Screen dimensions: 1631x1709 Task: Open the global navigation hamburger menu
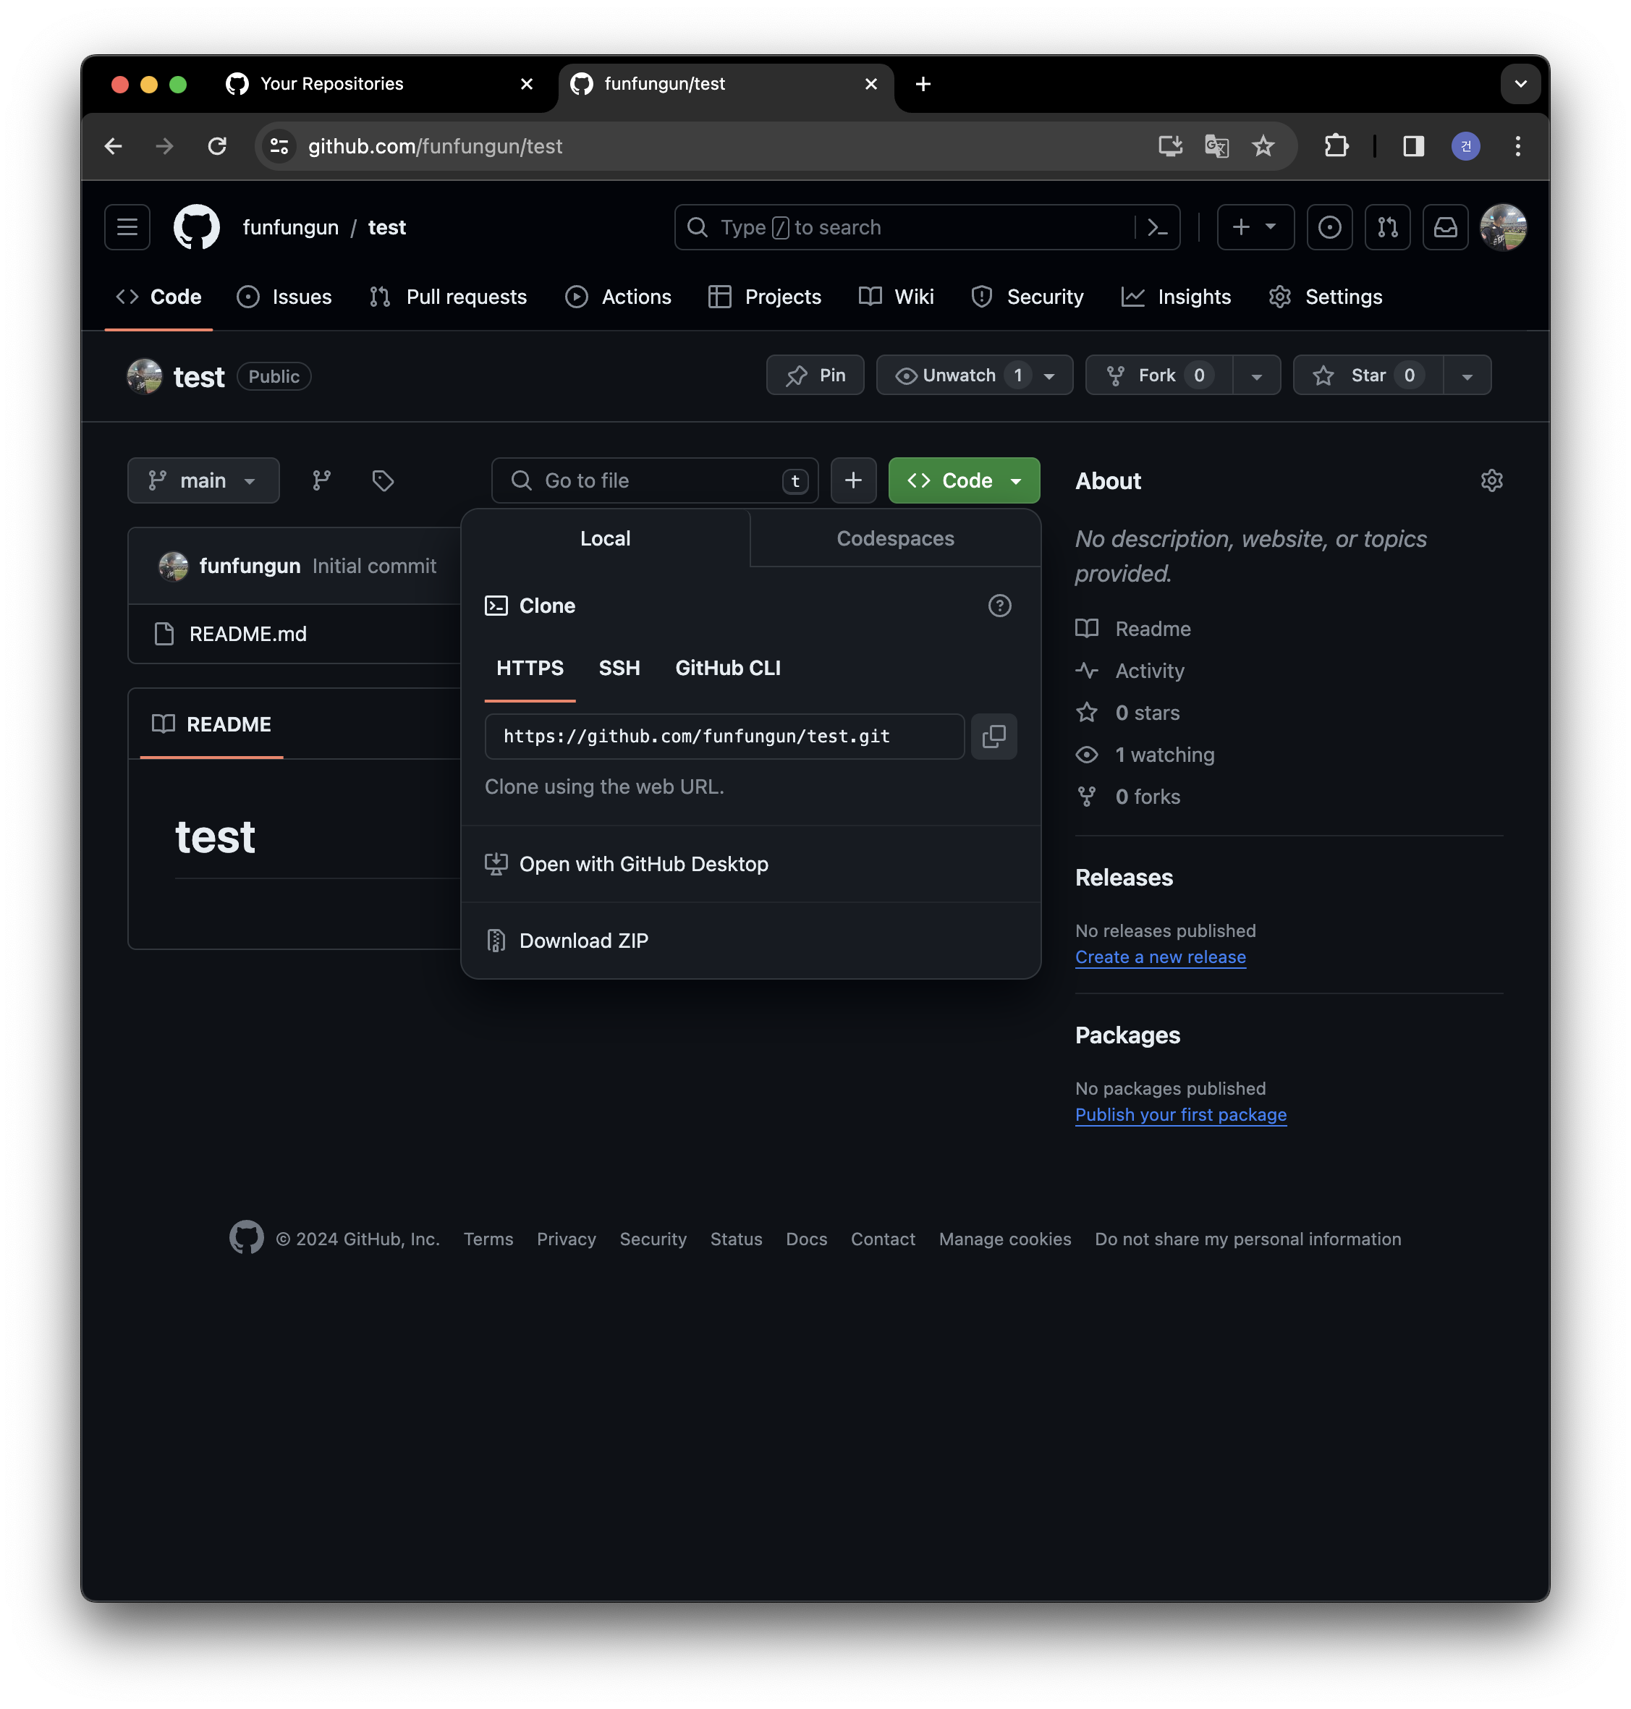(x=127, y=228)
